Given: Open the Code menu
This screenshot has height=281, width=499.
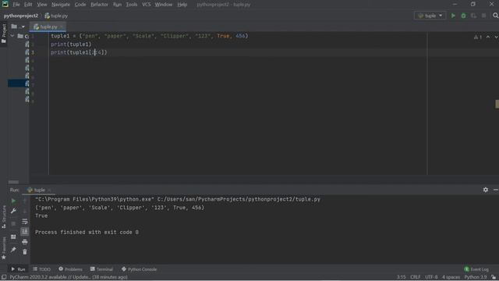Looking at the screenshot, I should pos(80,5).
